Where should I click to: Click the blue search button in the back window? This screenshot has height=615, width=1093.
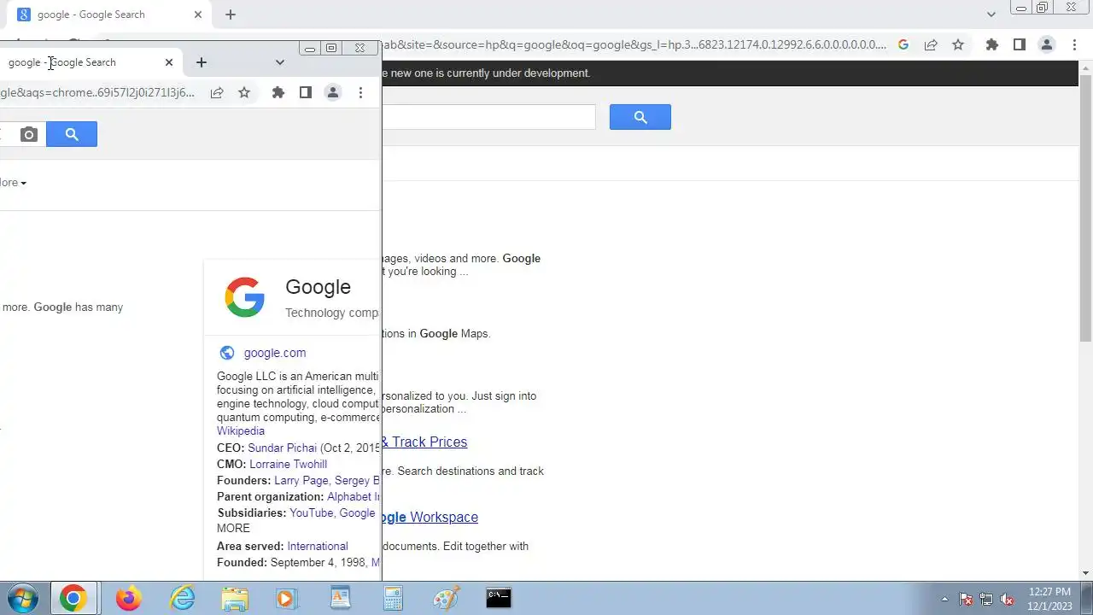click(x=640, y=117)
